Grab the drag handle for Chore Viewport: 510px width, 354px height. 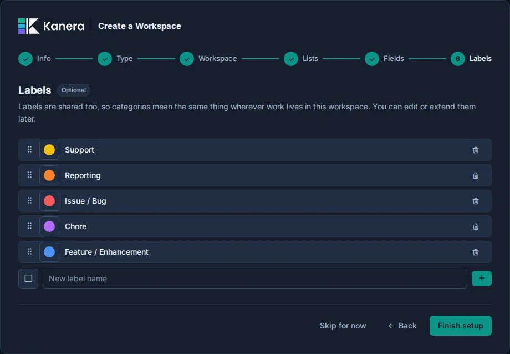pos(29,226)
